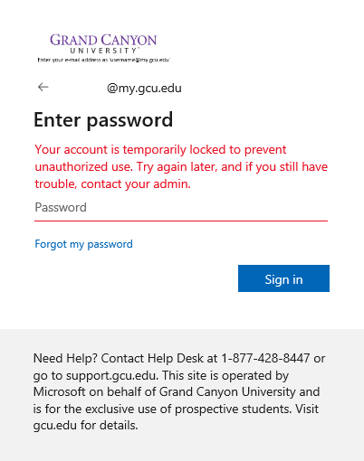The image size is (364, 461).
Task: Click 'contact your admin' in the error
Action: point(136,183)
